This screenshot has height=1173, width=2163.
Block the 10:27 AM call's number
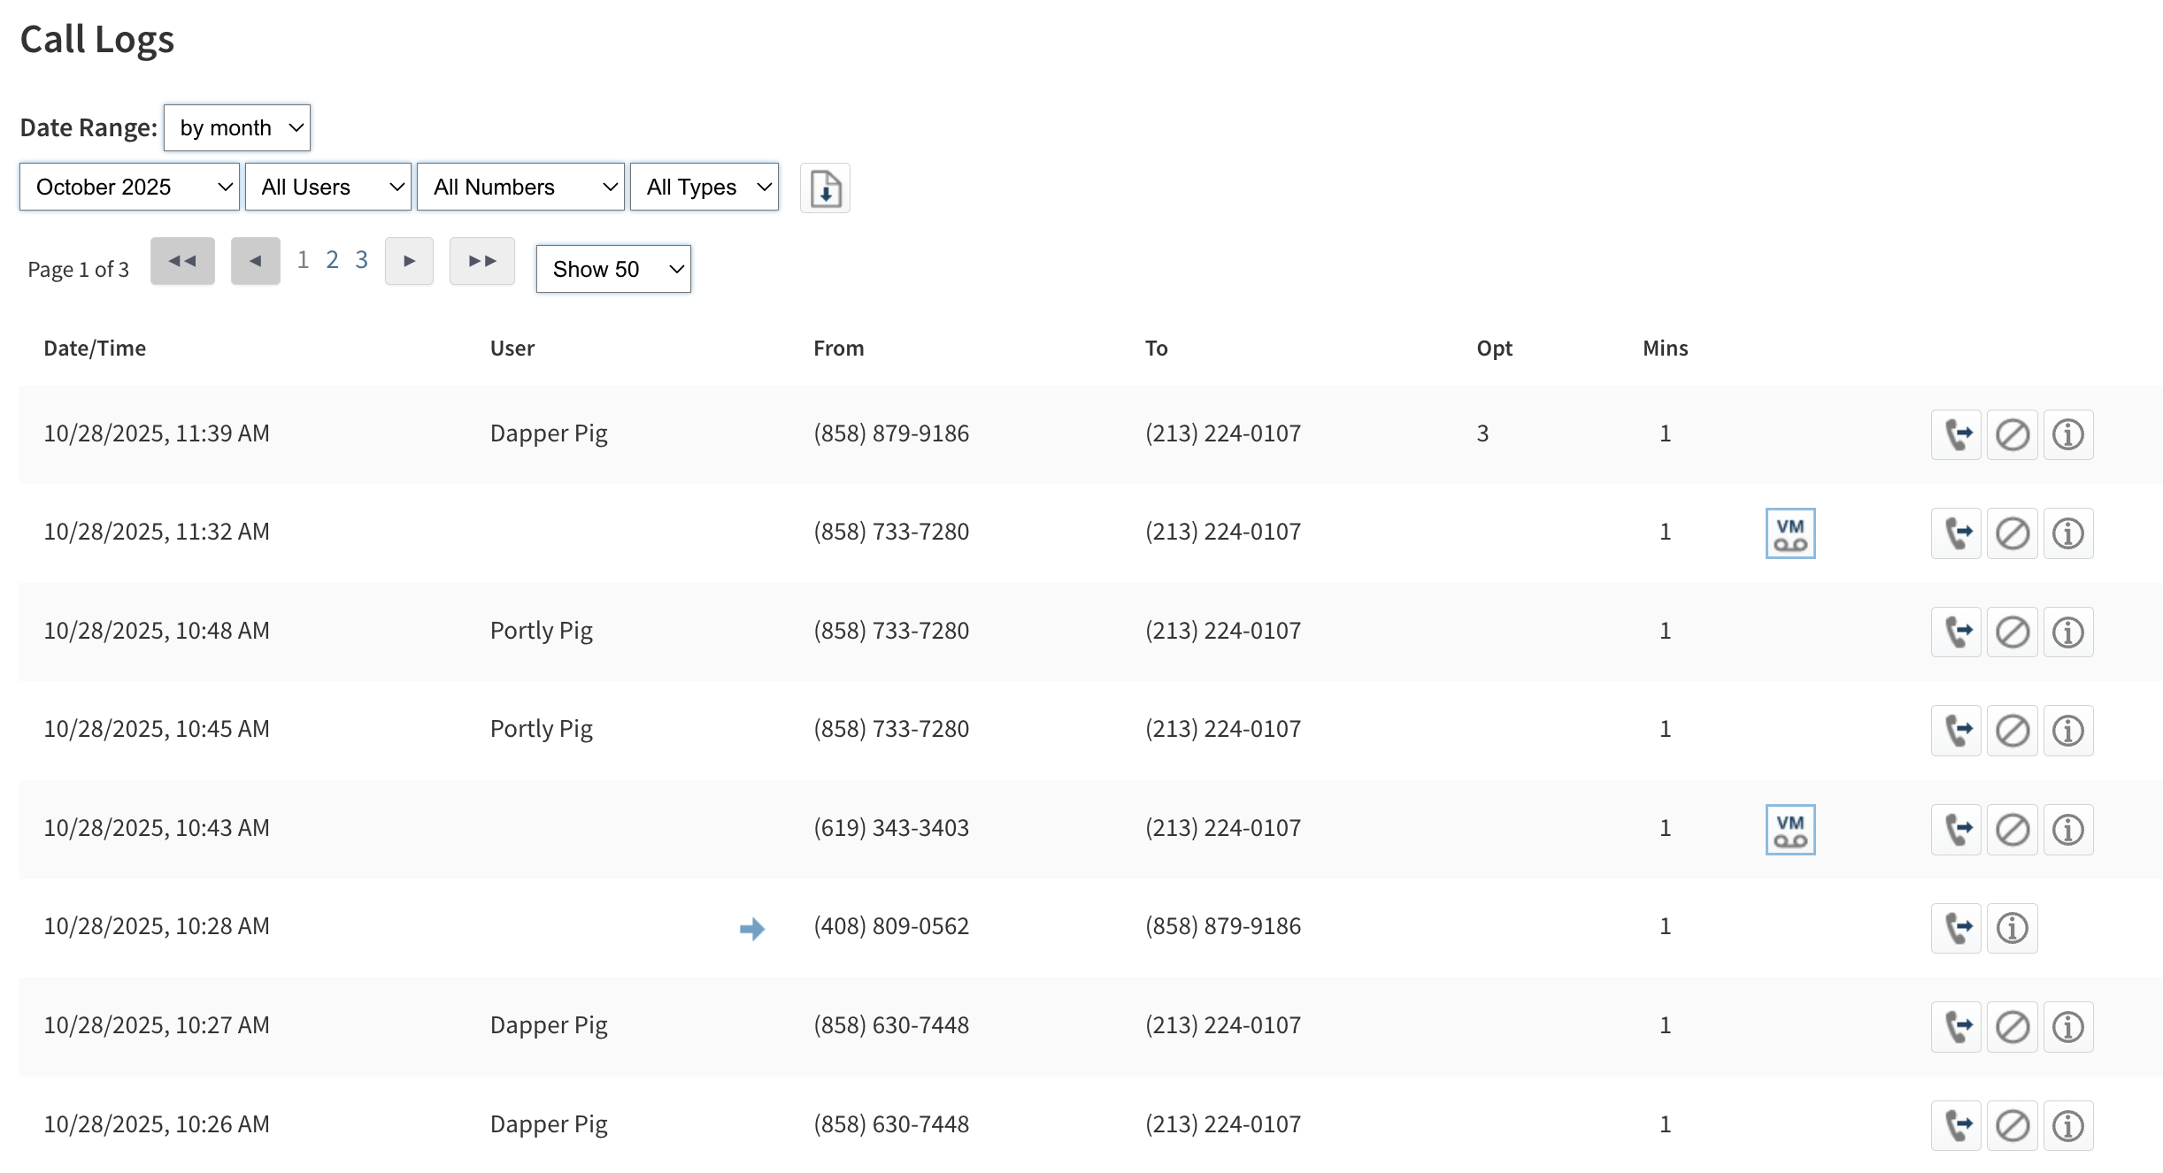2012,1027
